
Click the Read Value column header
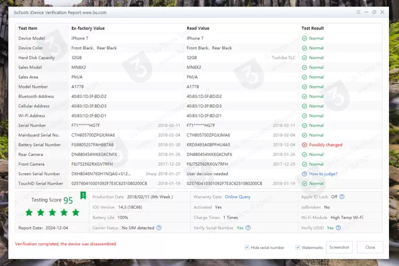tap(198, 28)
